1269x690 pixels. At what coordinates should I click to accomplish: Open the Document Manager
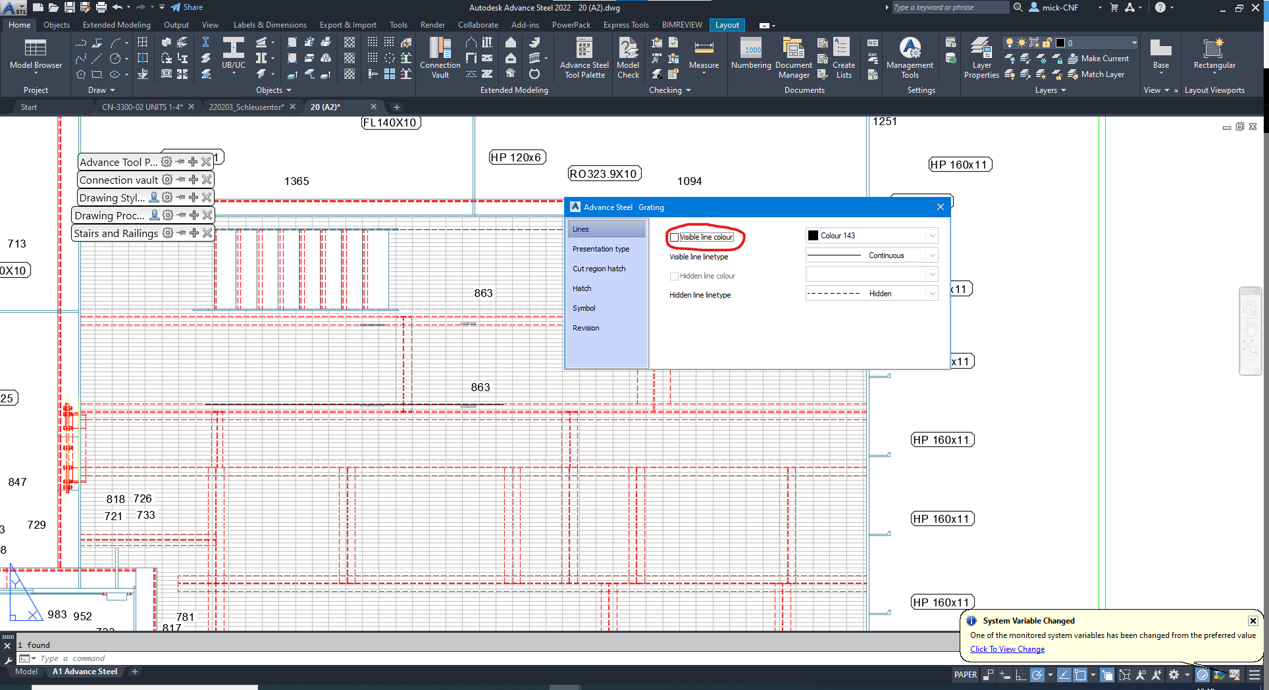tap(793, 58)
